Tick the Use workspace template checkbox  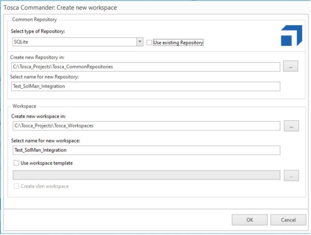pyautogui.click(x=16, y=163)
